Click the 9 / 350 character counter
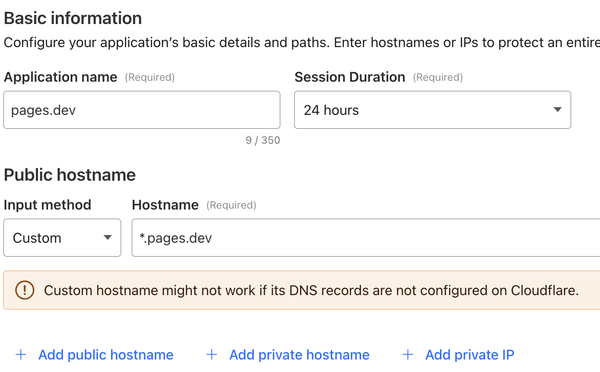 pyautogui.click(x=262, y=140)
